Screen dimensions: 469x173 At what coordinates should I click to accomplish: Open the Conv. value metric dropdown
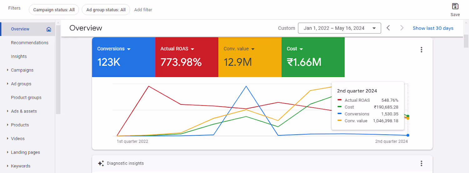(x=253, y=49)
